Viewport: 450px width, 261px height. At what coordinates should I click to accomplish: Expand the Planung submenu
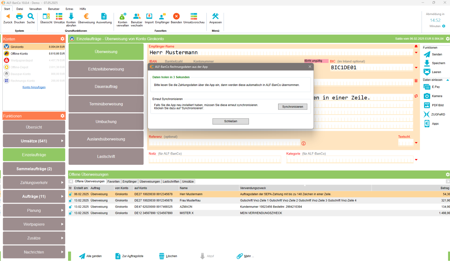click(62, 210)
